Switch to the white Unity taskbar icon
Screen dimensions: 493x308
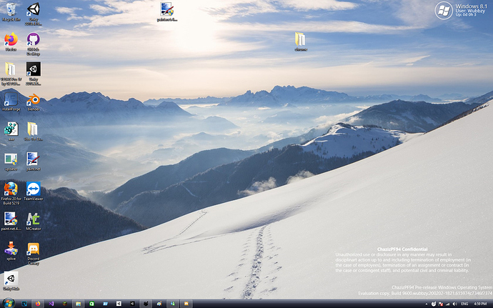point(119,304)
